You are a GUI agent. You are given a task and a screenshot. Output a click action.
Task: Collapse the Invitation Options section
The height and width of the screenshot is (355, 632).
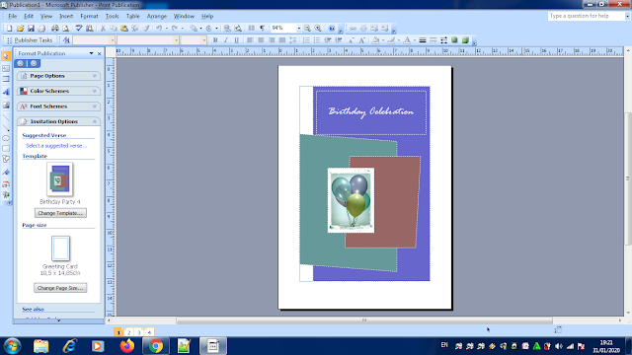tap(58, 121)
